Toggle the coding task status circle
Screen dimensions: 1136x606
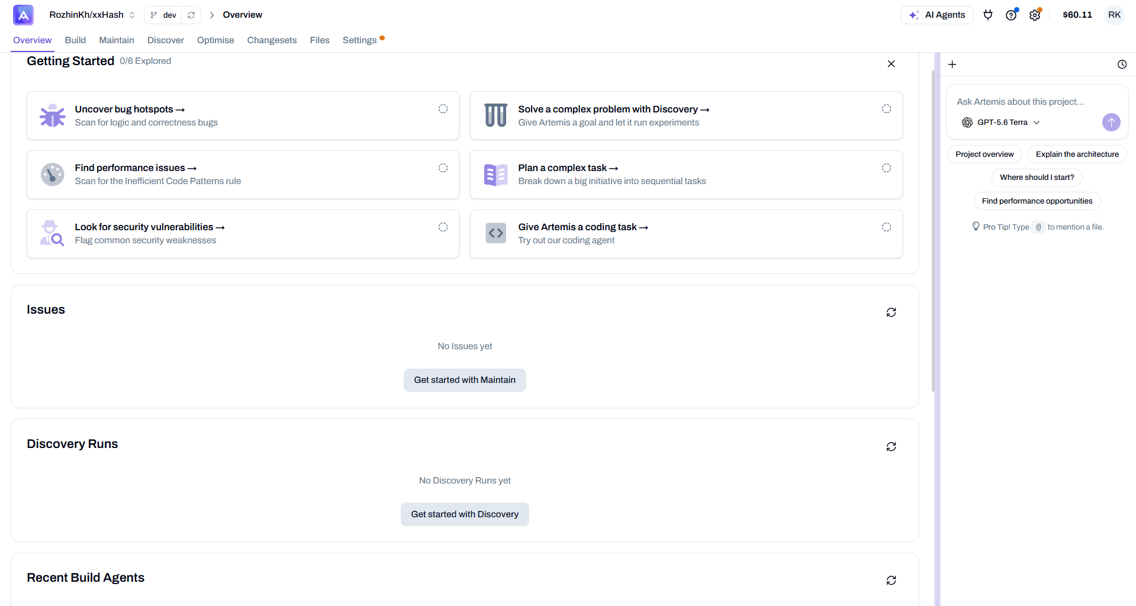[886, 227]
